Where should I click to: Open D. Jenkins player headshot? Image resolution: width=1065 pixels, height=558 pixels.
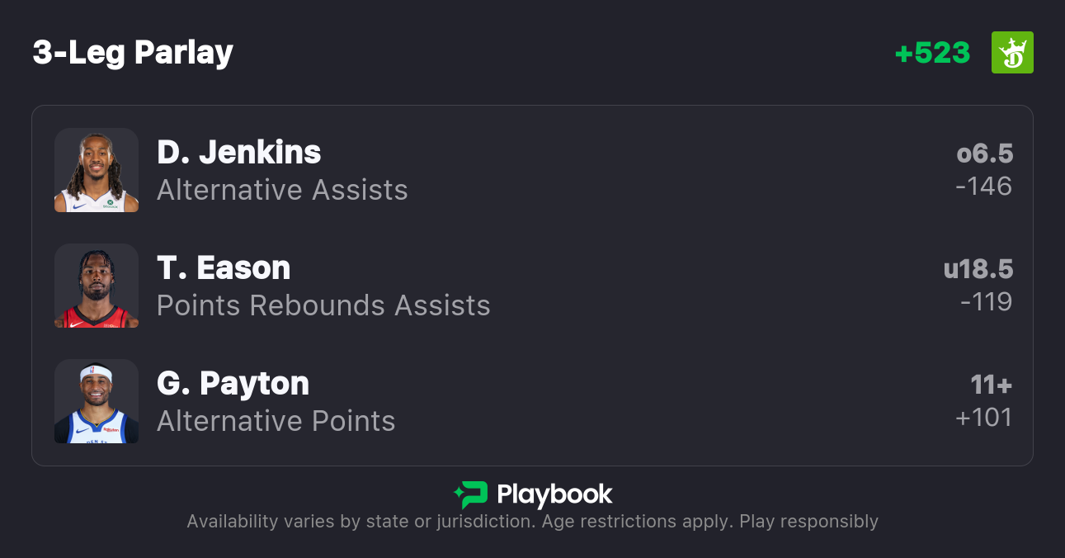[97, 170]
